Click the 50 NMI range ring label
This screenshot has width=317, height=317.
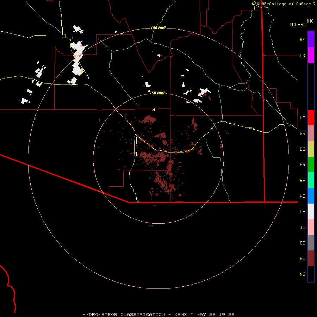tap(158, 93)
